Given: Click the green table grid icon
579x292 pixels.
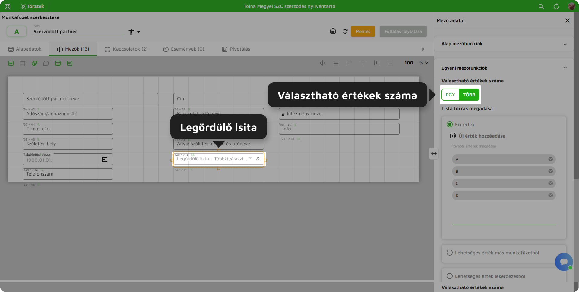Looking at the screenshot, I should click(58, 63).
